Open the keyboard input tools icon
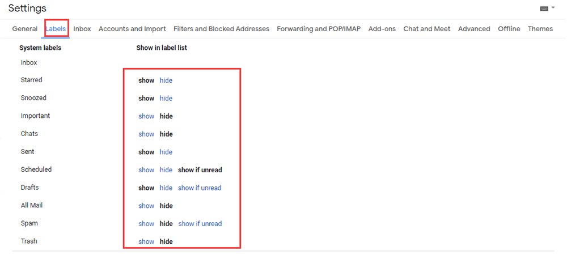The height and width of the screenshot is (255, 567). [544, 8]
